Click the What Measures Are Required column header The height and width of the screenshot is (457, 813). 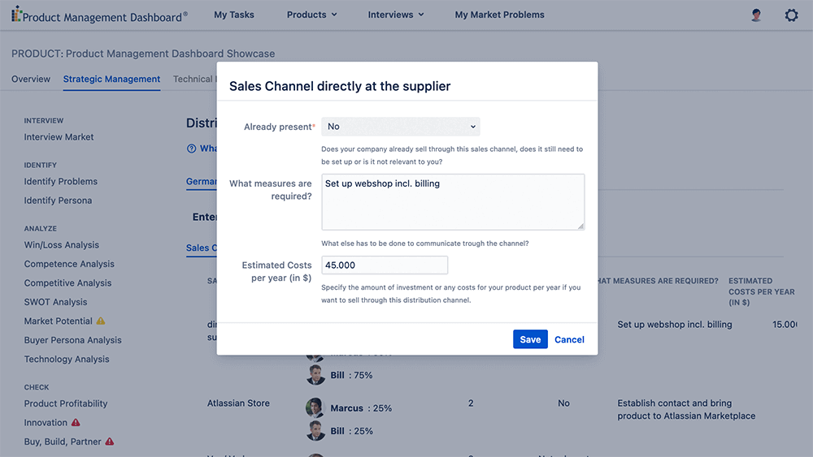[x=658, y=281]
